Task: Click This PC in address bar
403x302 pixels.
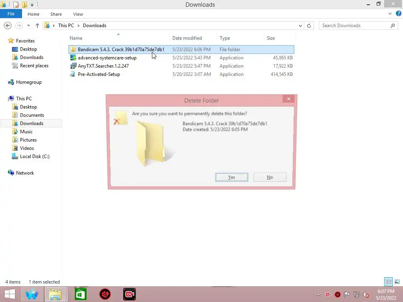Action: tap(66, 26)
